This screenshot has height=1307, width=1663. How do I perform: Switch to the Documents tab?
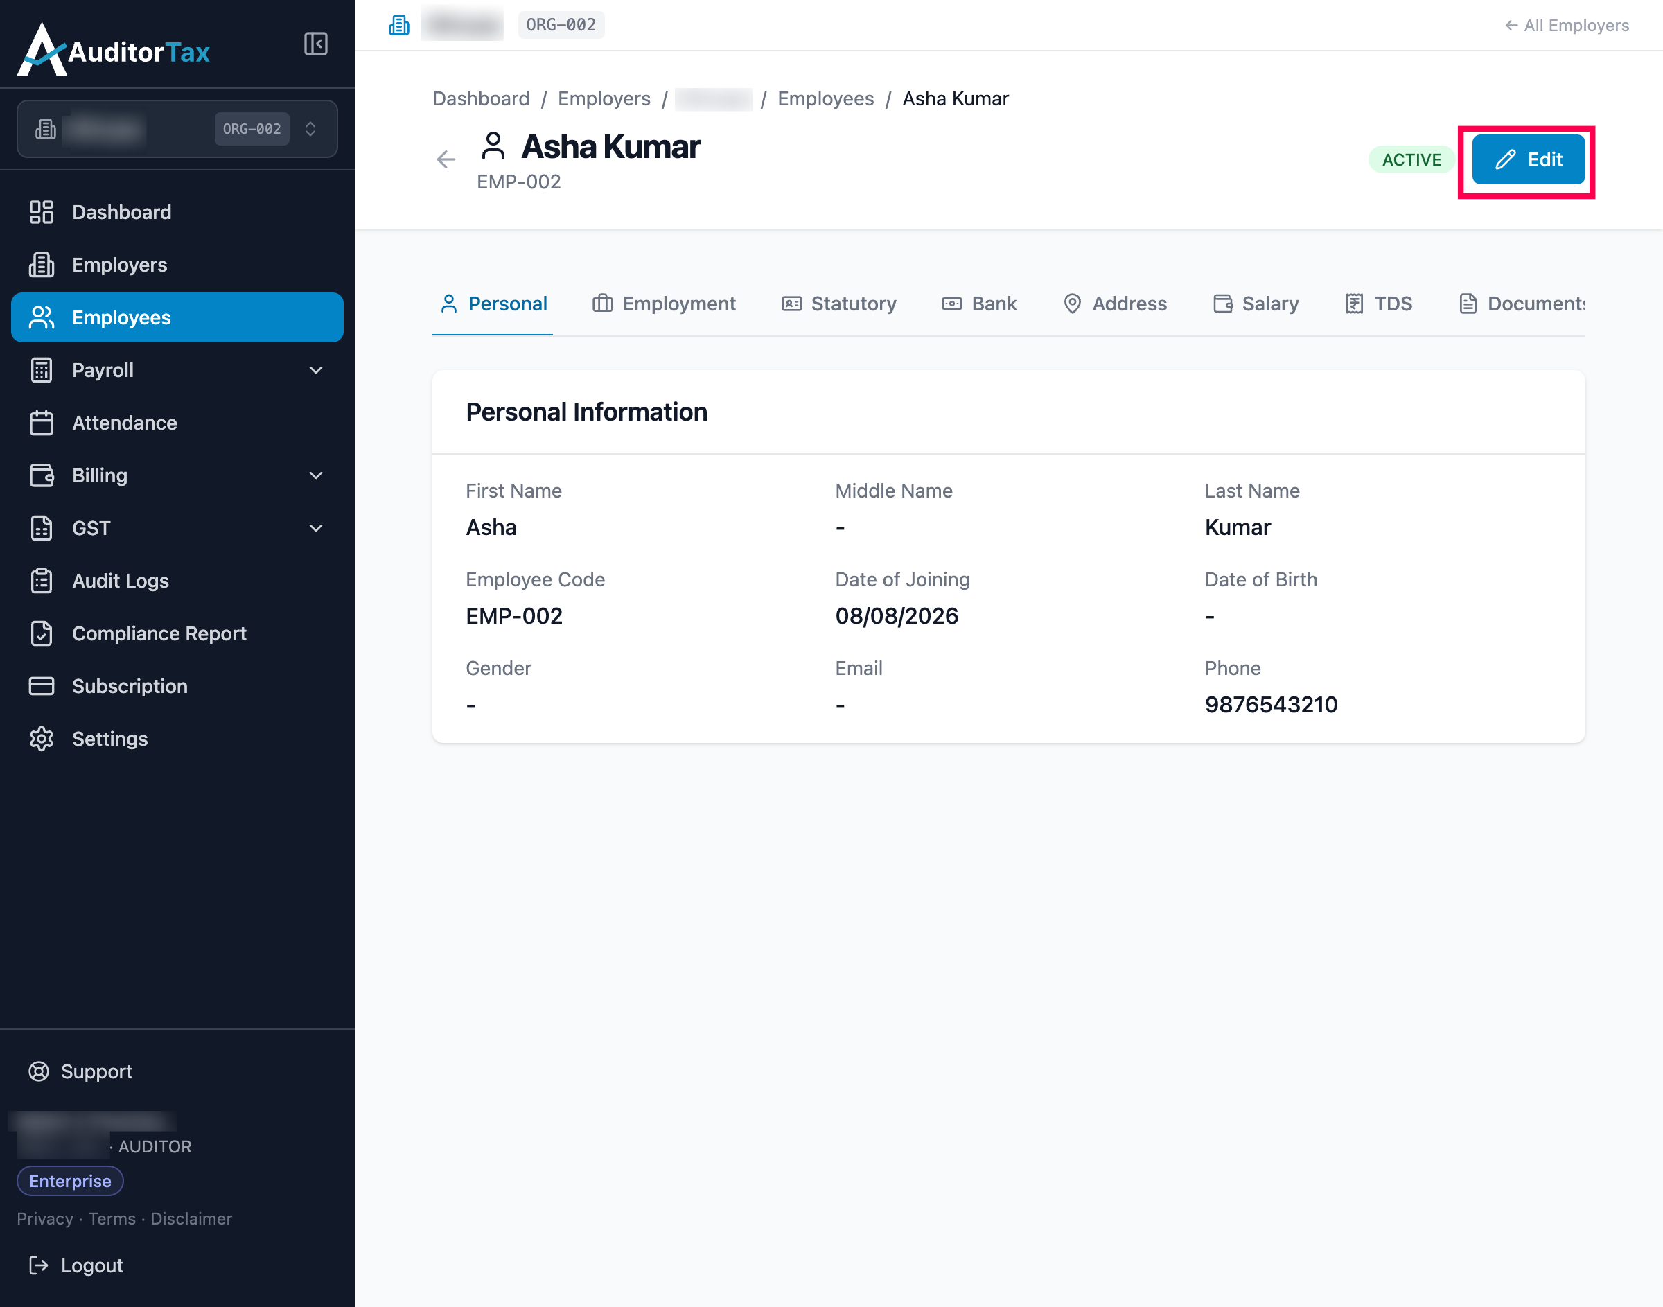[x=1522, y=304]
